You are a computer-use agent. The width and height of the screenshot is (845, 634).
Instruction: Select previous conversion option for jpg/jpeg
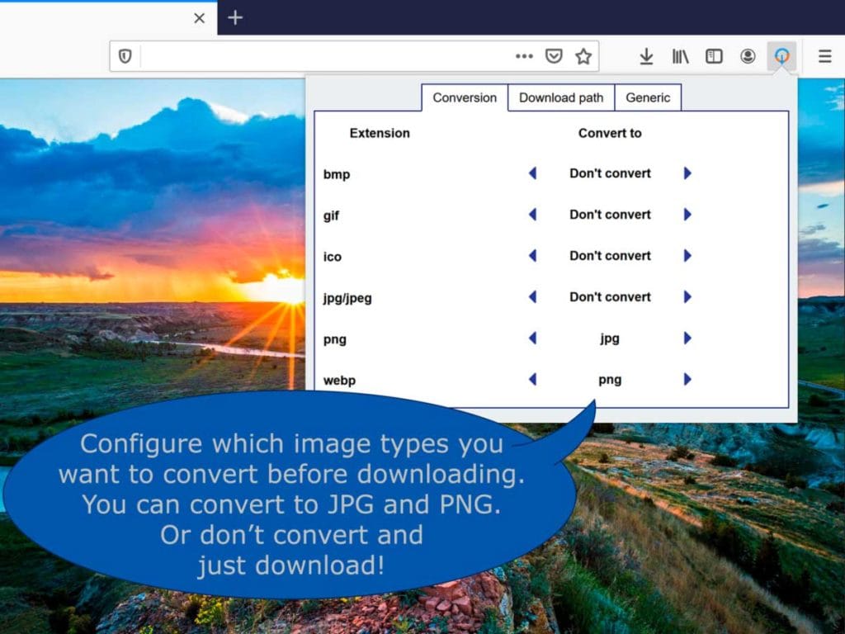tap(532, 296)
